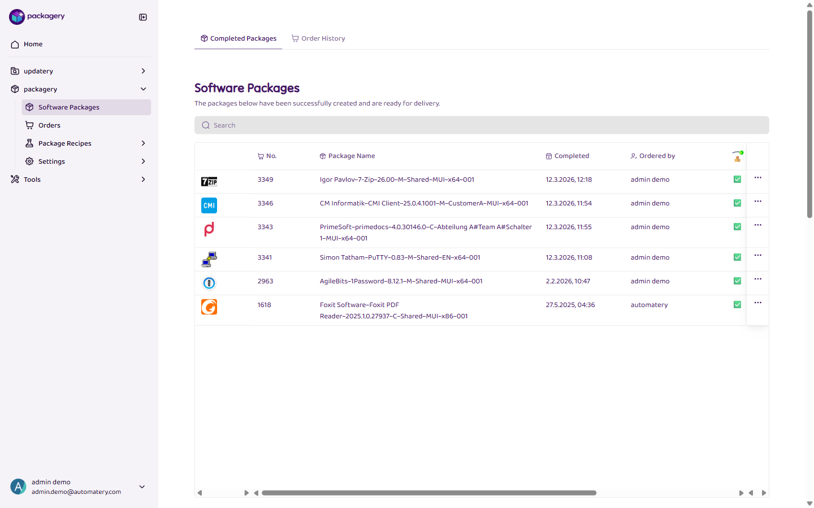
Task: Click the 1Password app icon
Action: point(209,283)
